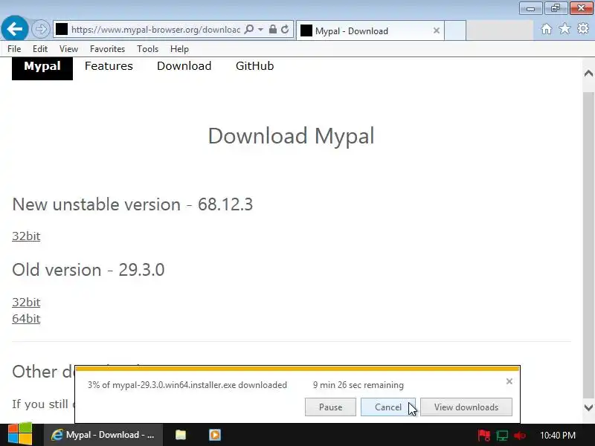This screenshot has width=595, height=446.
Task: Go back with the browser back arrow
Action: (x=15, y=29)
